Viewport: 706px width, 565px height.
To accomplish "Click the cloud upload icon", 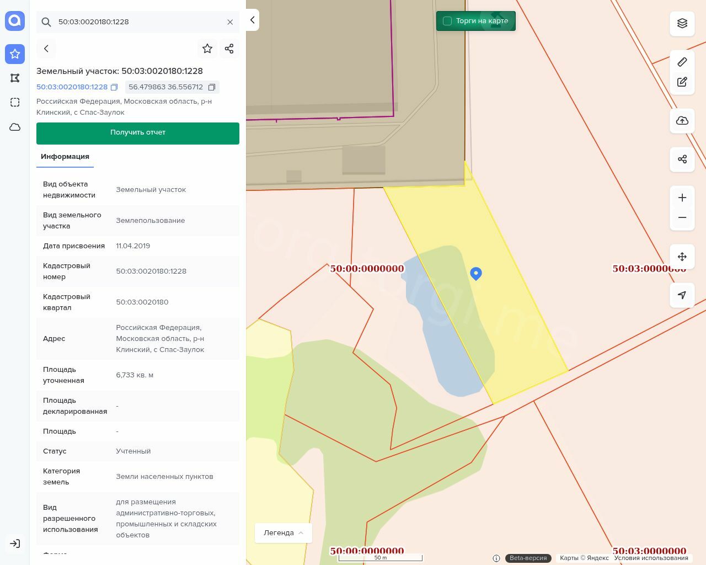I will (682, 121).
